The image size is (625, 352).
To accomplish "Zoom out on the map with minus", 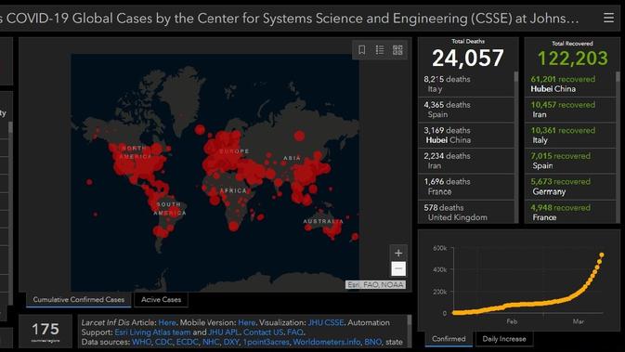I will click(398, 268).
